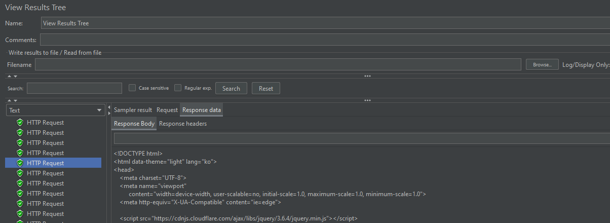Select the Response data tab

[202, 110]
